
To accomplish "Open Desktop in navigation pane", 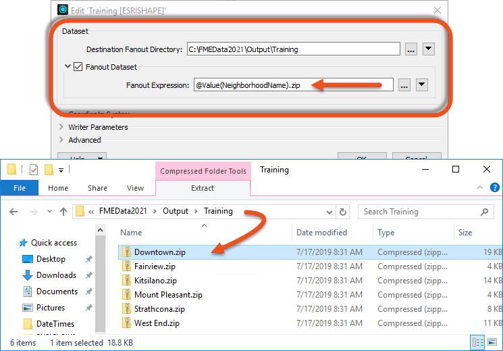I will [44, 259].
